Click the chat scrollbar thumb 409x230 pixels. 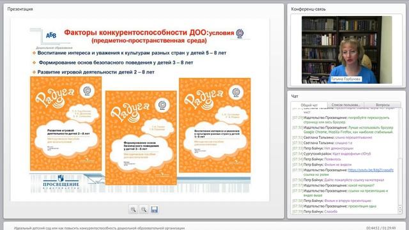[401, 181]
